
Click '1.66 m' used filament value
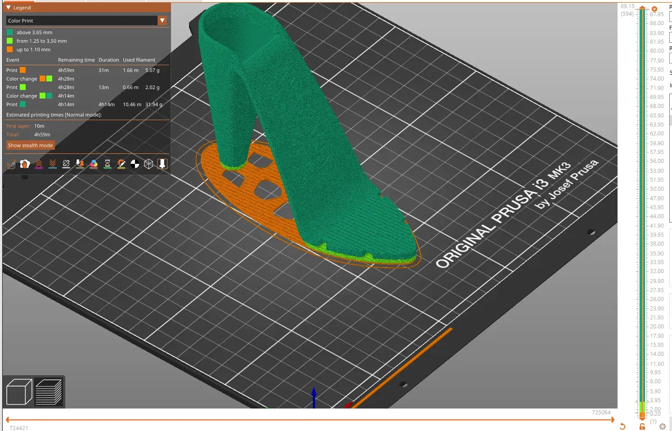click(131, 70)
